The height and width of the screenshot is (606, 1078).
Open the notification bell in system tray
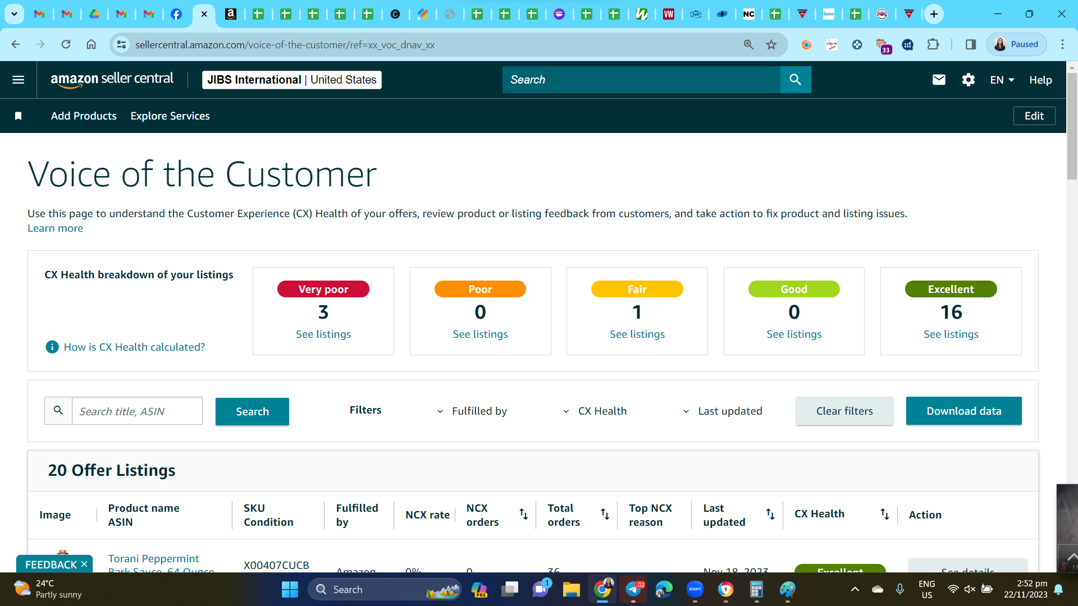tap(1058, 589)
